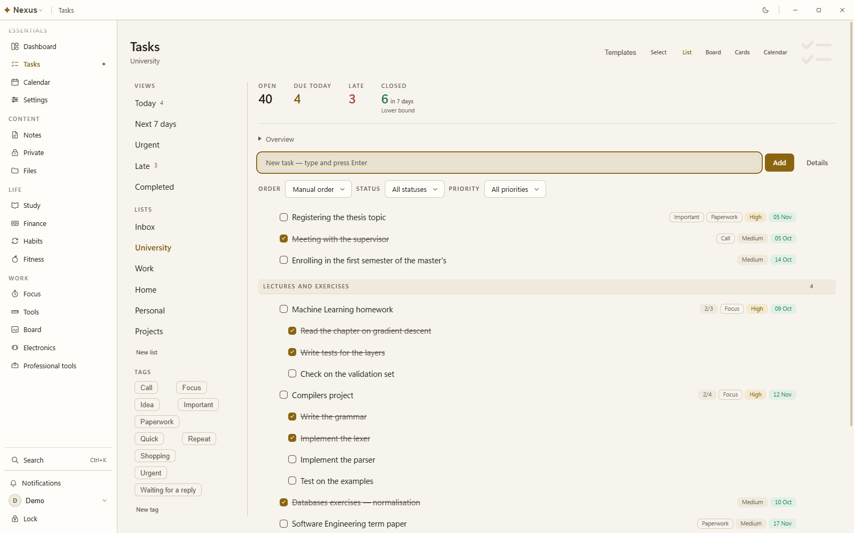Click the Finance money icon

pyautogui.click(x=15, y=223)
